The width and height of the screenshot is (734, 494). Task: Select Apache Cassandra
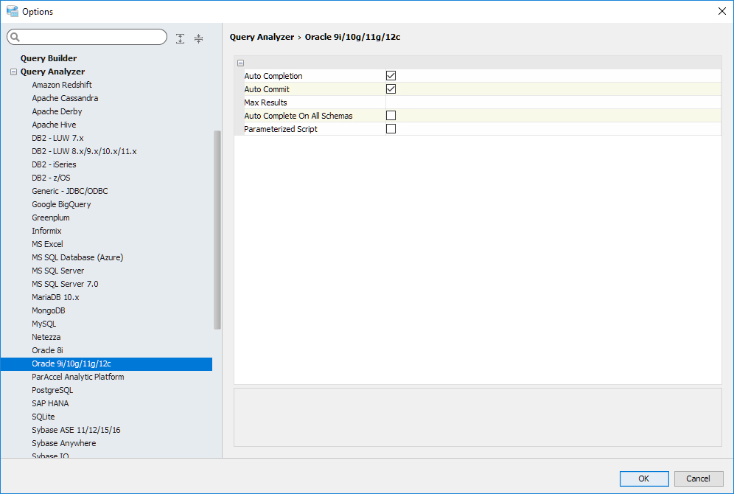pyautogui.click(x=65, y=98)
